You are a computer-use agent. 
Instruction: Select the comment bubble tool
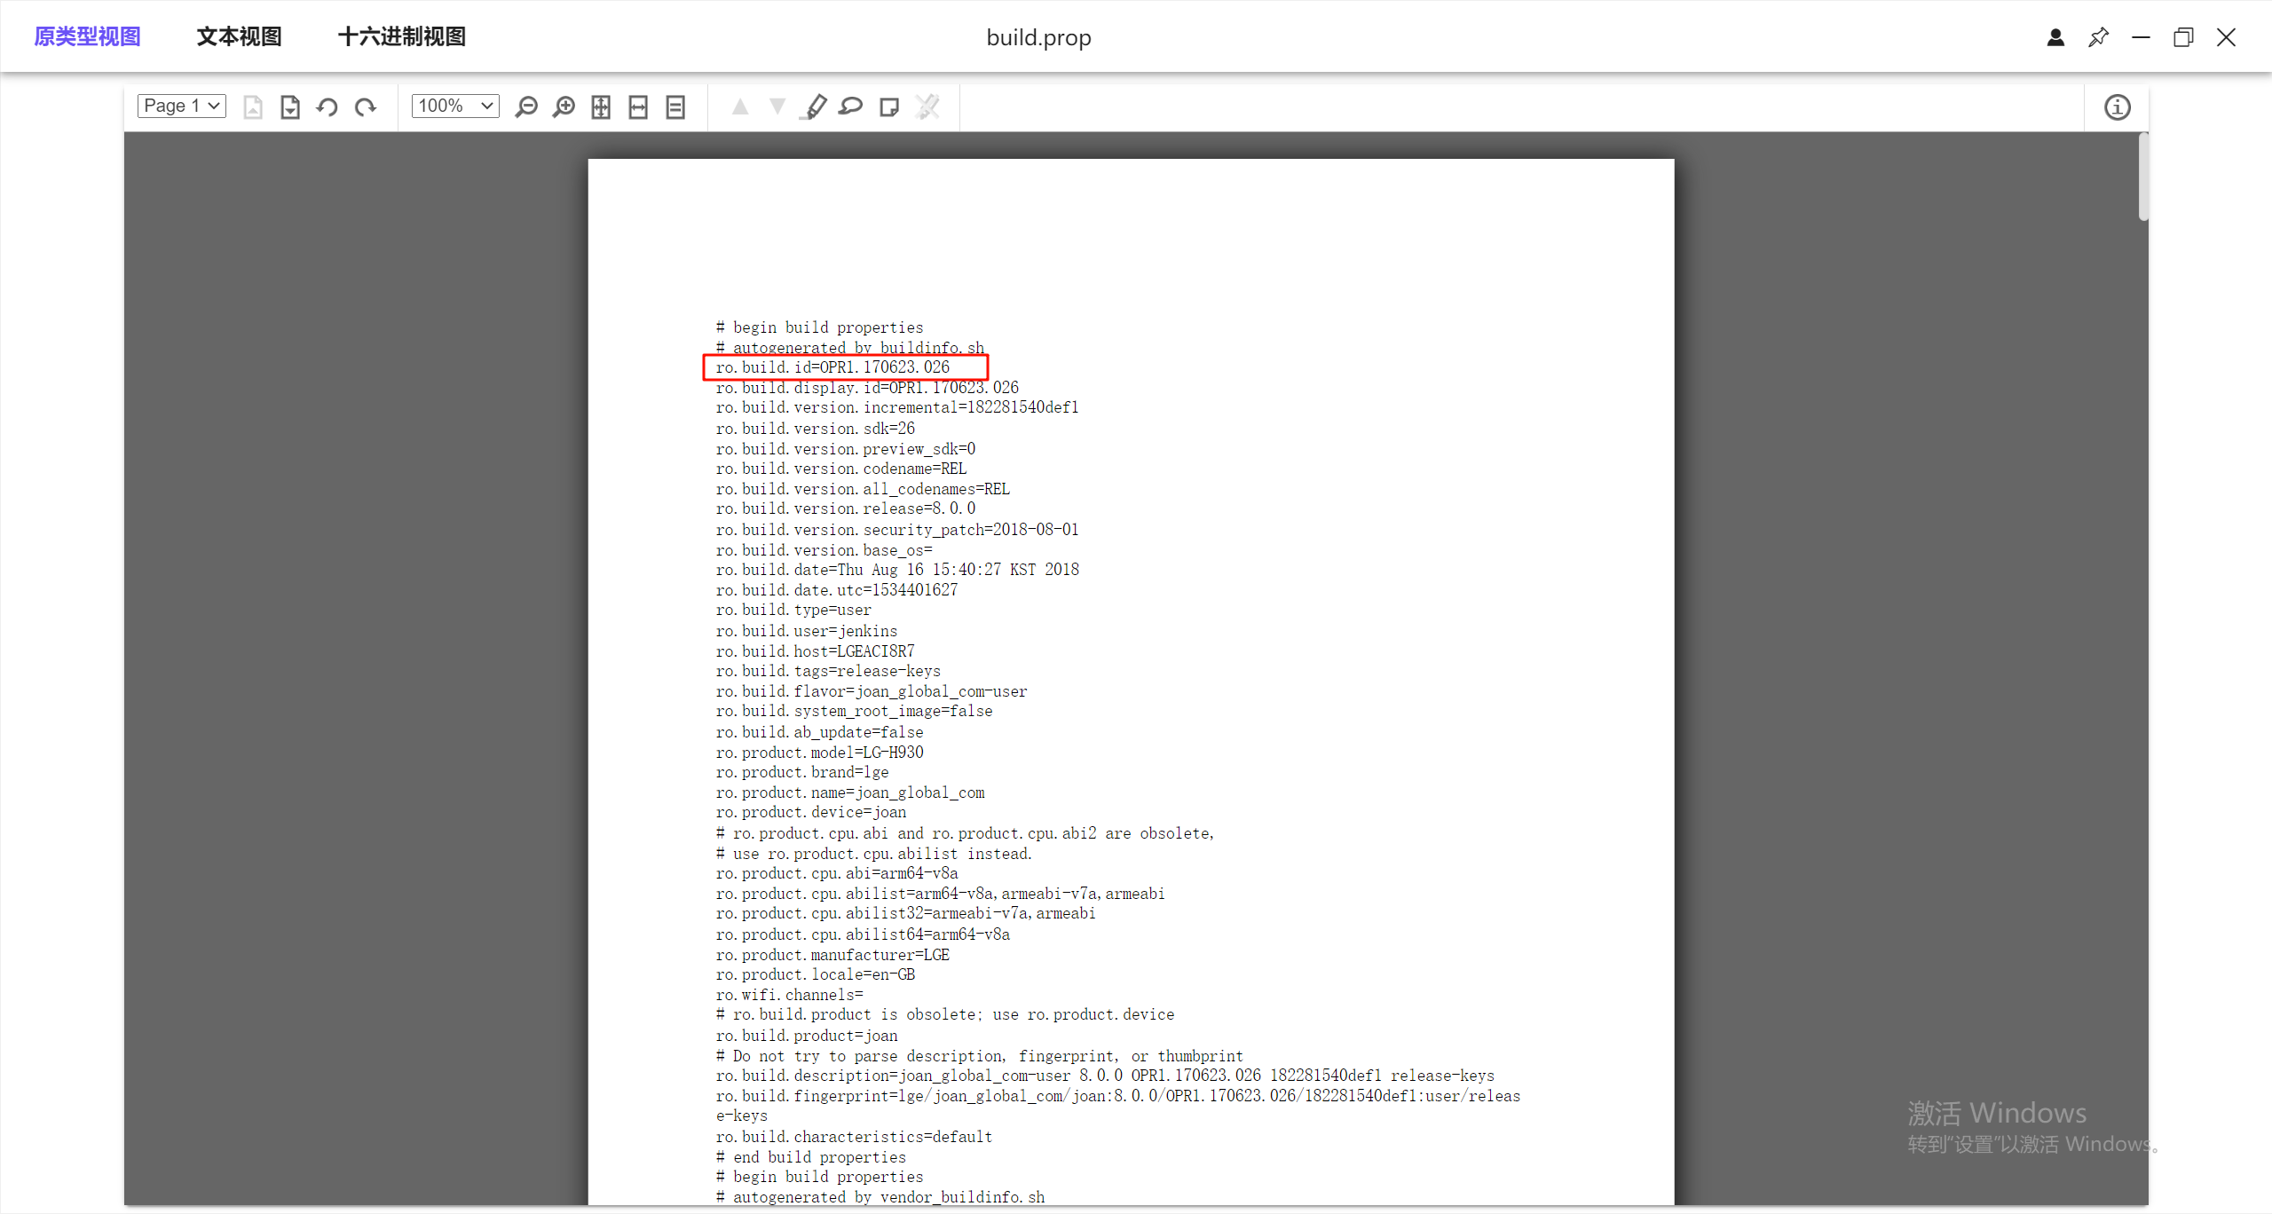[x=851, y=107]
